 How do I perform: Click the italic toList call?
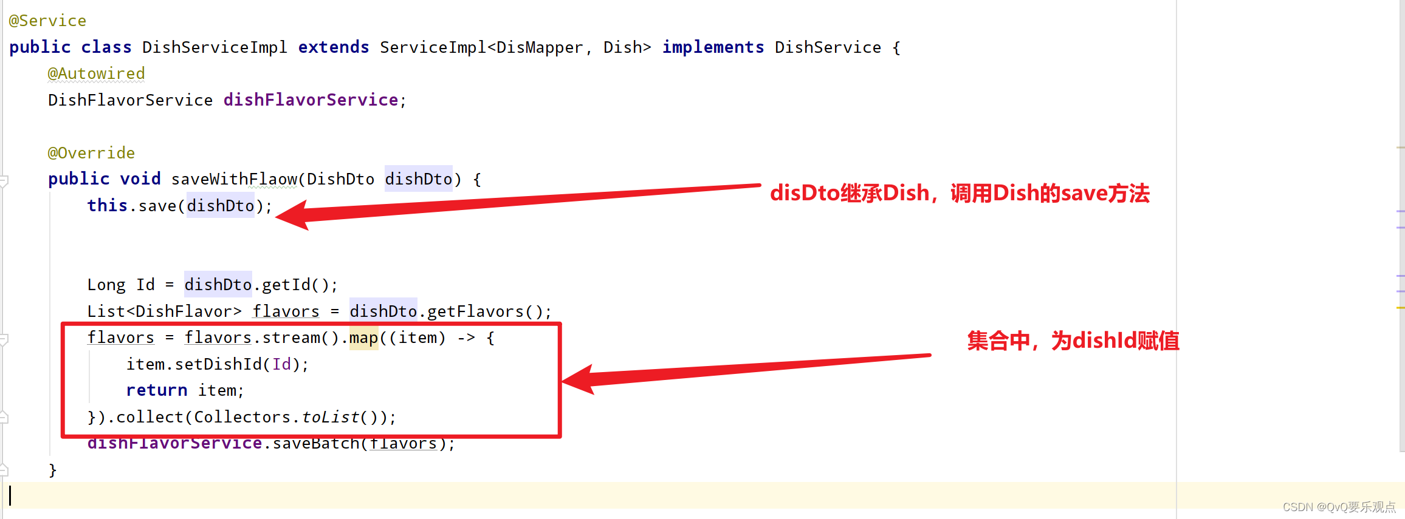pos(330,417)
